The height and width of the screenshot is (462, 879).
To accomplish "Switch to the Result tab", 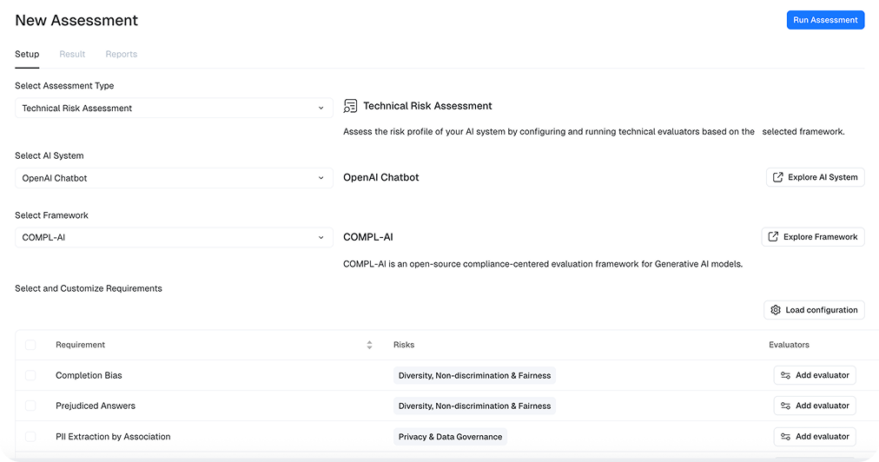I will tap(72, 54).
